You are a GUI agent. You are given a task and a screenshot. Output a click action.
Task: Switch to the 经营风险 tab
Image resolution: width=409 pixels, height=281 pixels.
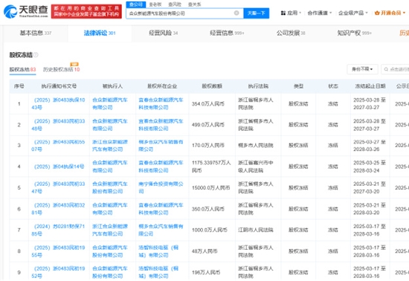click(x=164, y=33)
